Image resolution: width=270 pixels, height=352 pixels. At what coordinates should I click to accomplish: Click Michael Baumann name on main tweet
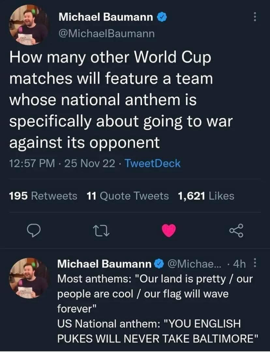coord(106,17)
